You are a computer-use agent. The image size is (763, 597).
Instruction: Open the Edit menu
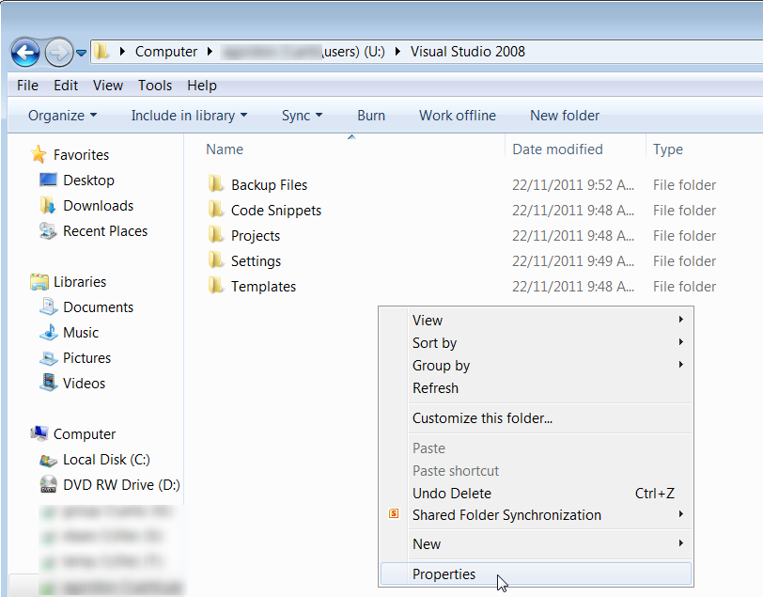(66, 86)
